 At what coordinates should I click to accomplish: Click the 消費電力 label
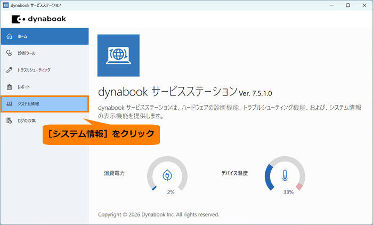pos(114,173)
